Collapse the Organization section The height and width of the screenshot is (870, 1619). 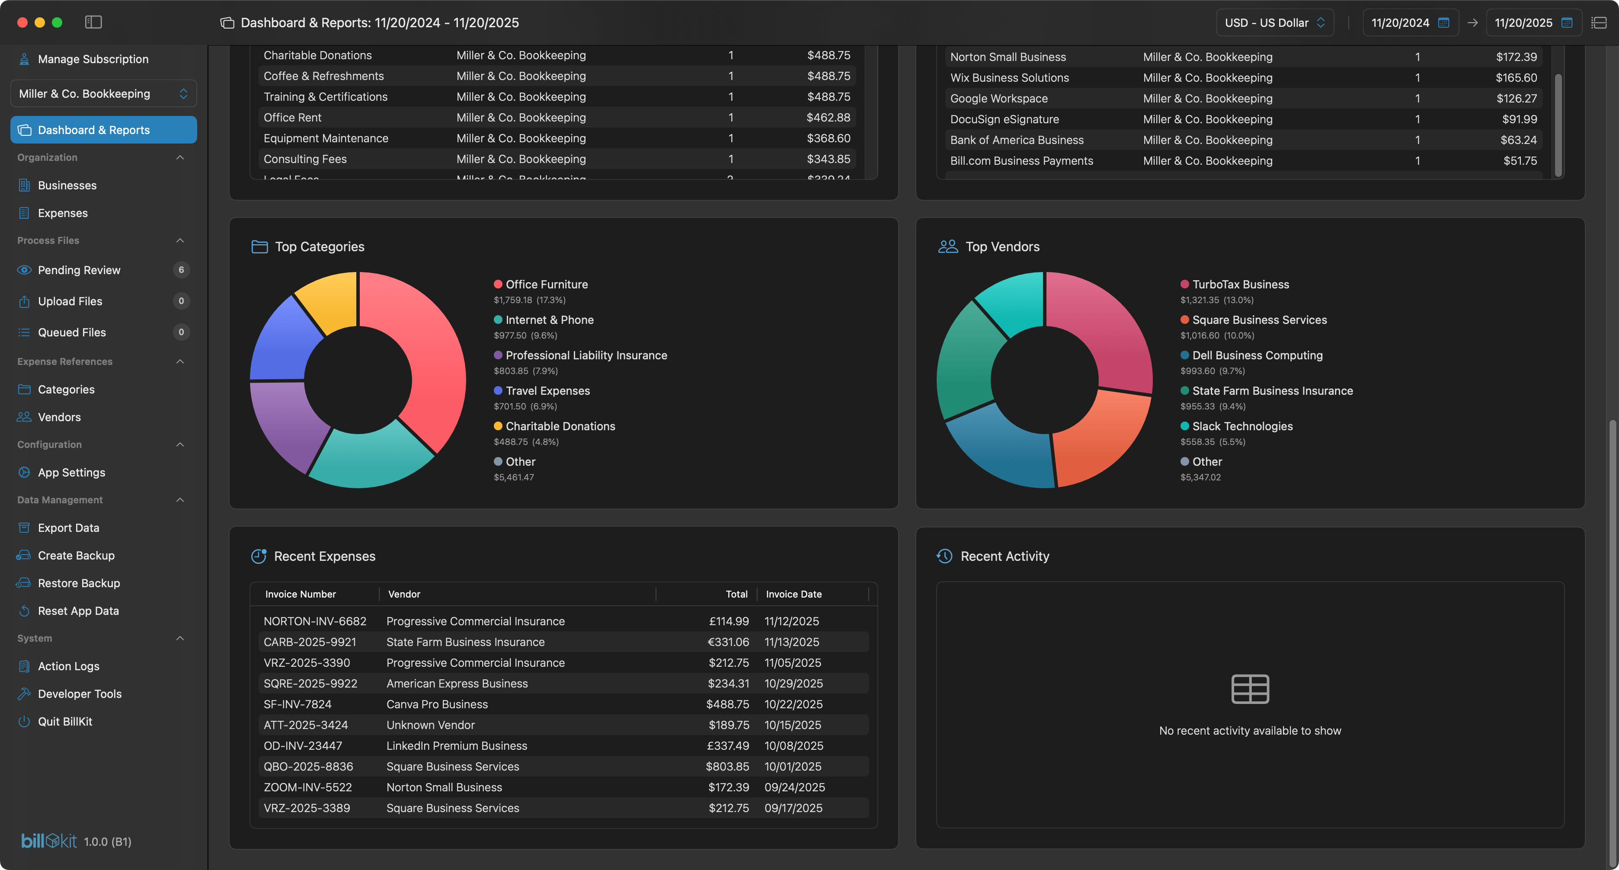click(x=180, y=157)
